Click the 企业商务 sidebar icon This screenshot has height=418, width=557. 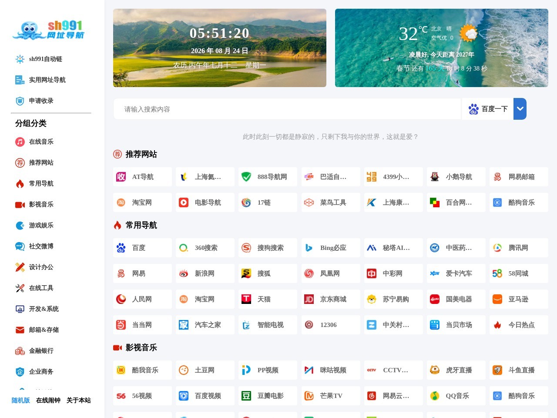click(20, 372)
